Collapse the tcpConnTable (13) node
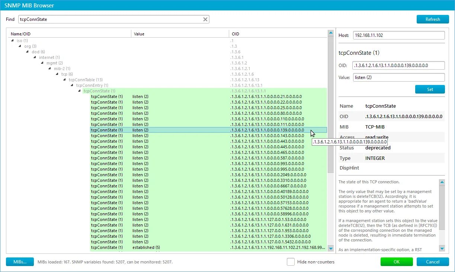This screenshot has width=455, height=272. (65, 80)
